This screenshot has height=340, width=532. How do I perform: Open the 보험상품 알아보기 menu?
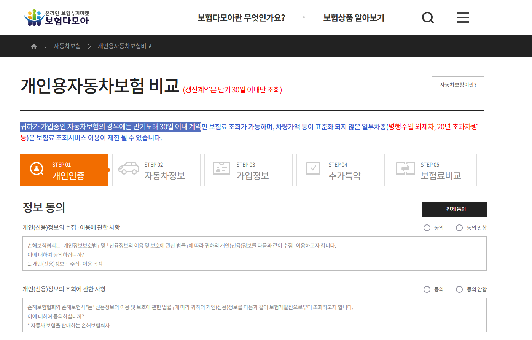pyautogui.click(x=353, y=17)
